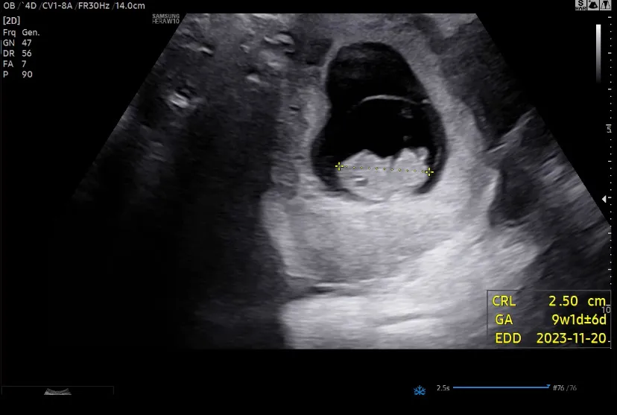Image resolution: width=617 pixels, height=415 pixels.
Task: Click the trapezoidal imaging mode icon
Action: pos(605,5)
